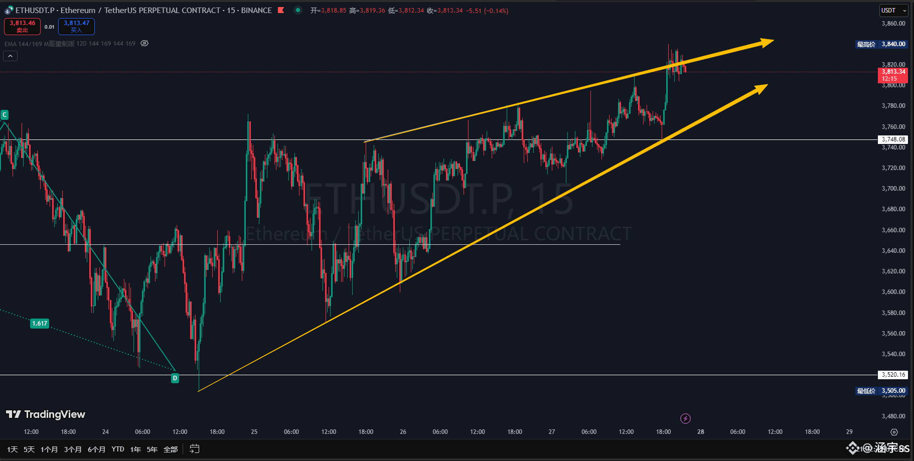
Task: Select the 全部 time range tab
Action: point(170,449)
